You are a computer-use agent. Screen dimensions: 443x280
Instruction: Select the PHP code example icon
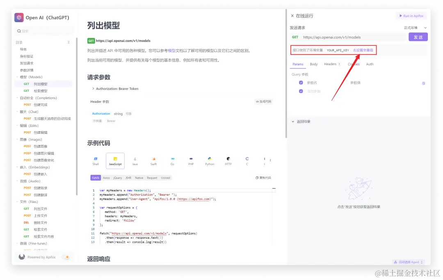pos(191,160)
